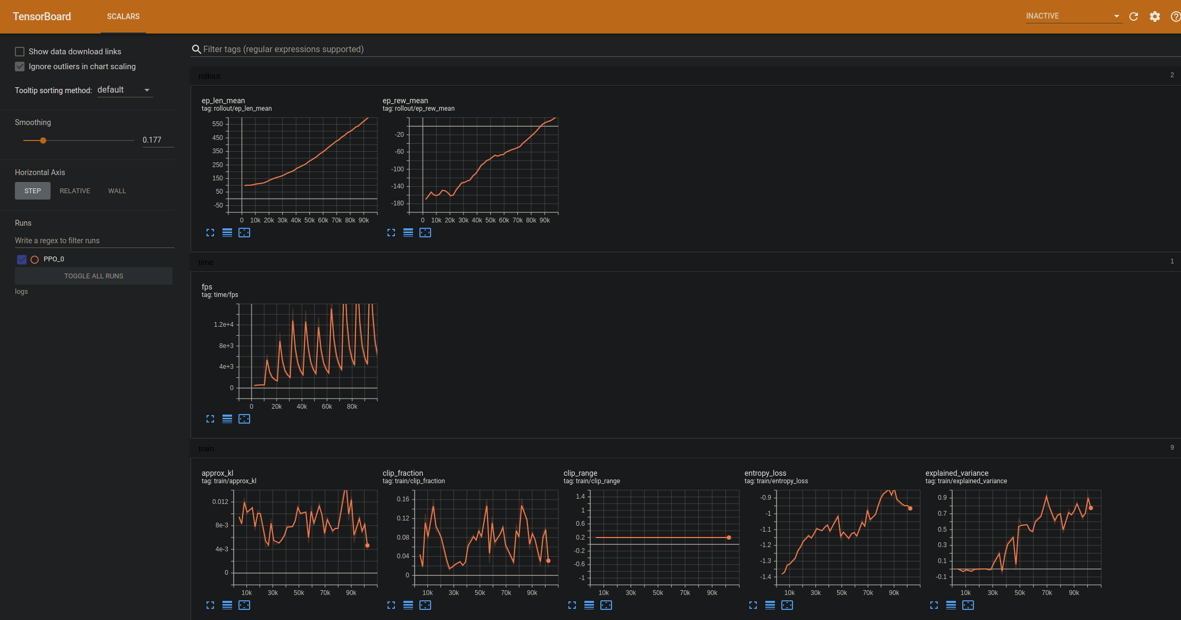Toggle the PPO_0 run checkbox
The width and height of the screenshot is (1181, 620).
22,259
